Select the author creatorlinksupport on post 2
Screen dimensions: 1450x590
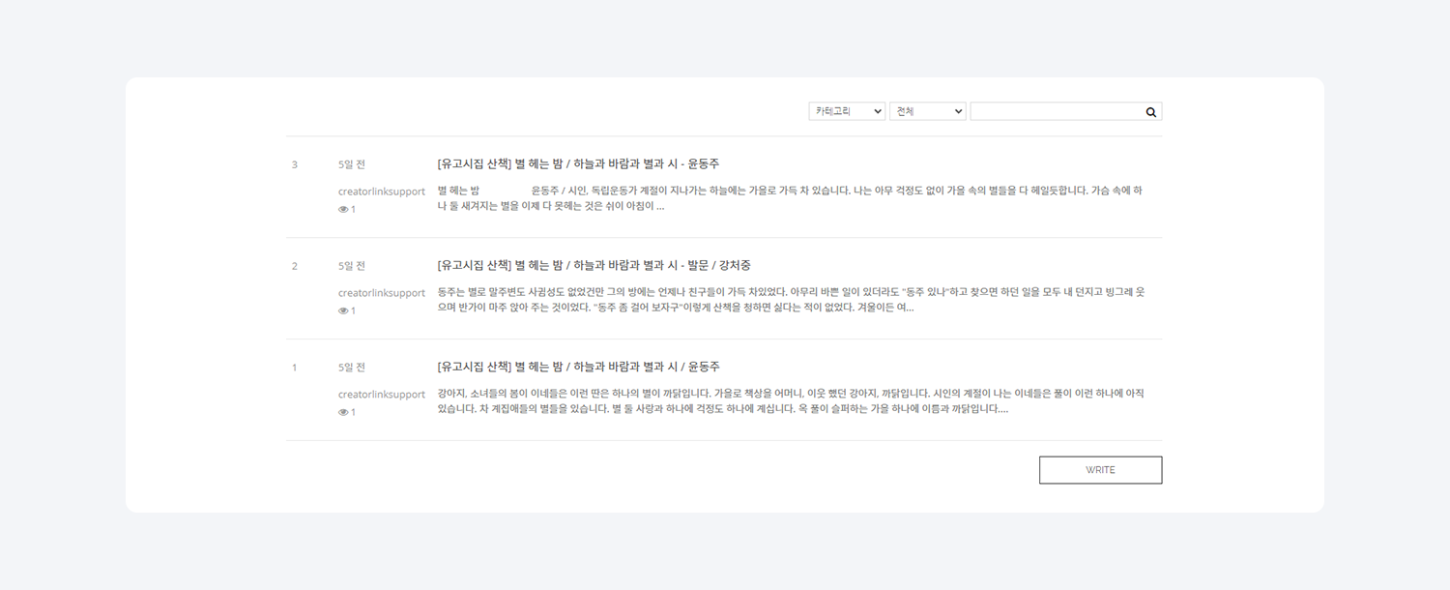[382, 293]
